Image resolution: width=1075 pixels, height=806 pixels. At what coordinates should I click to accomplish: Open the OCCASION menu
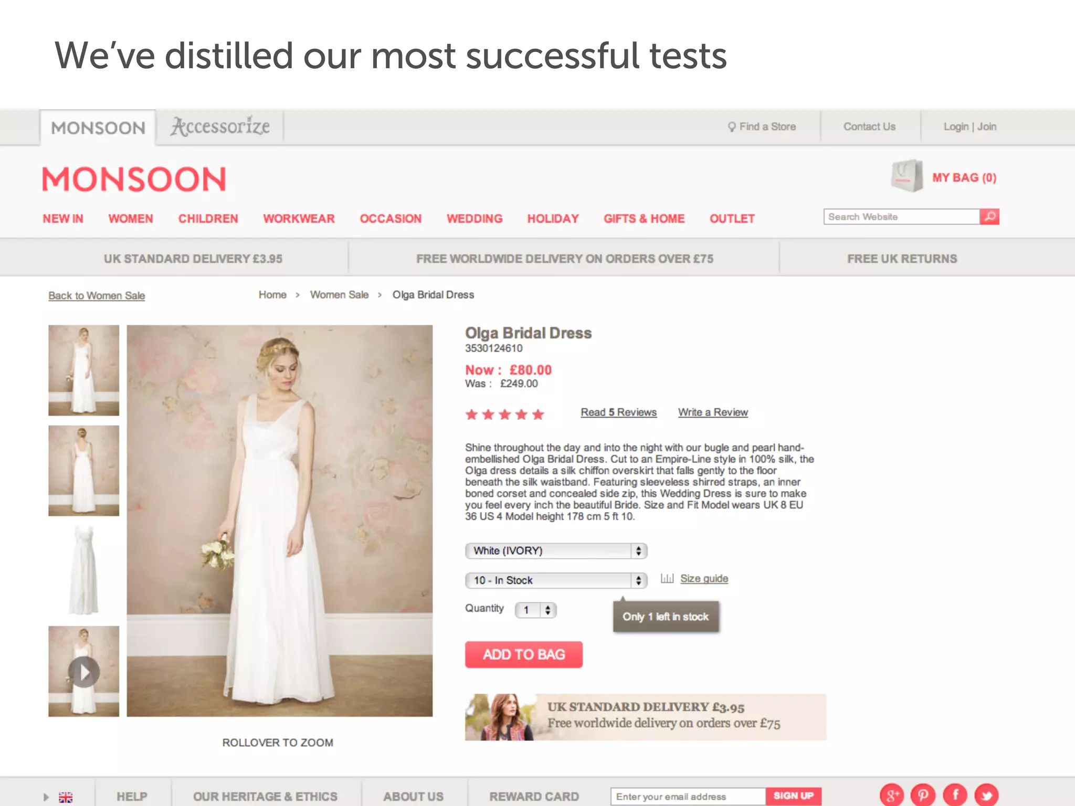391,219
